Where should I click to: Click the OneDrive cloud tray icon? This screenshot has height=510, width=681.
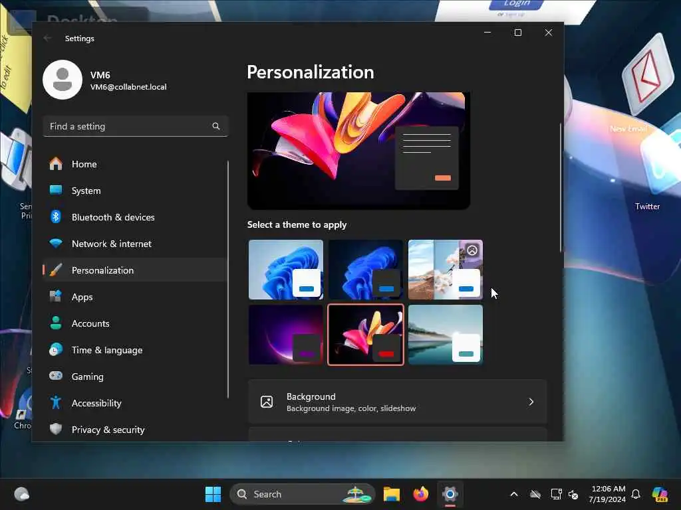point(535,494)
